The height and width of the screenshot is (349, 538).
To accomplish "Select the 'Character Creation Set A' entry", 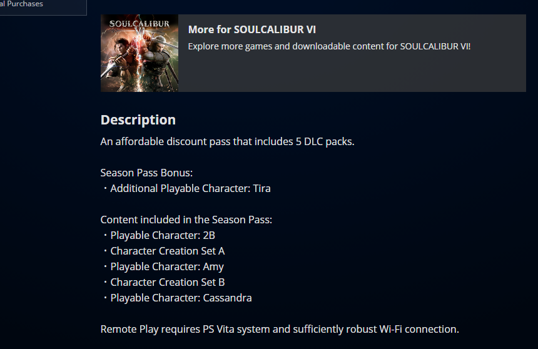I will [167, 251].
